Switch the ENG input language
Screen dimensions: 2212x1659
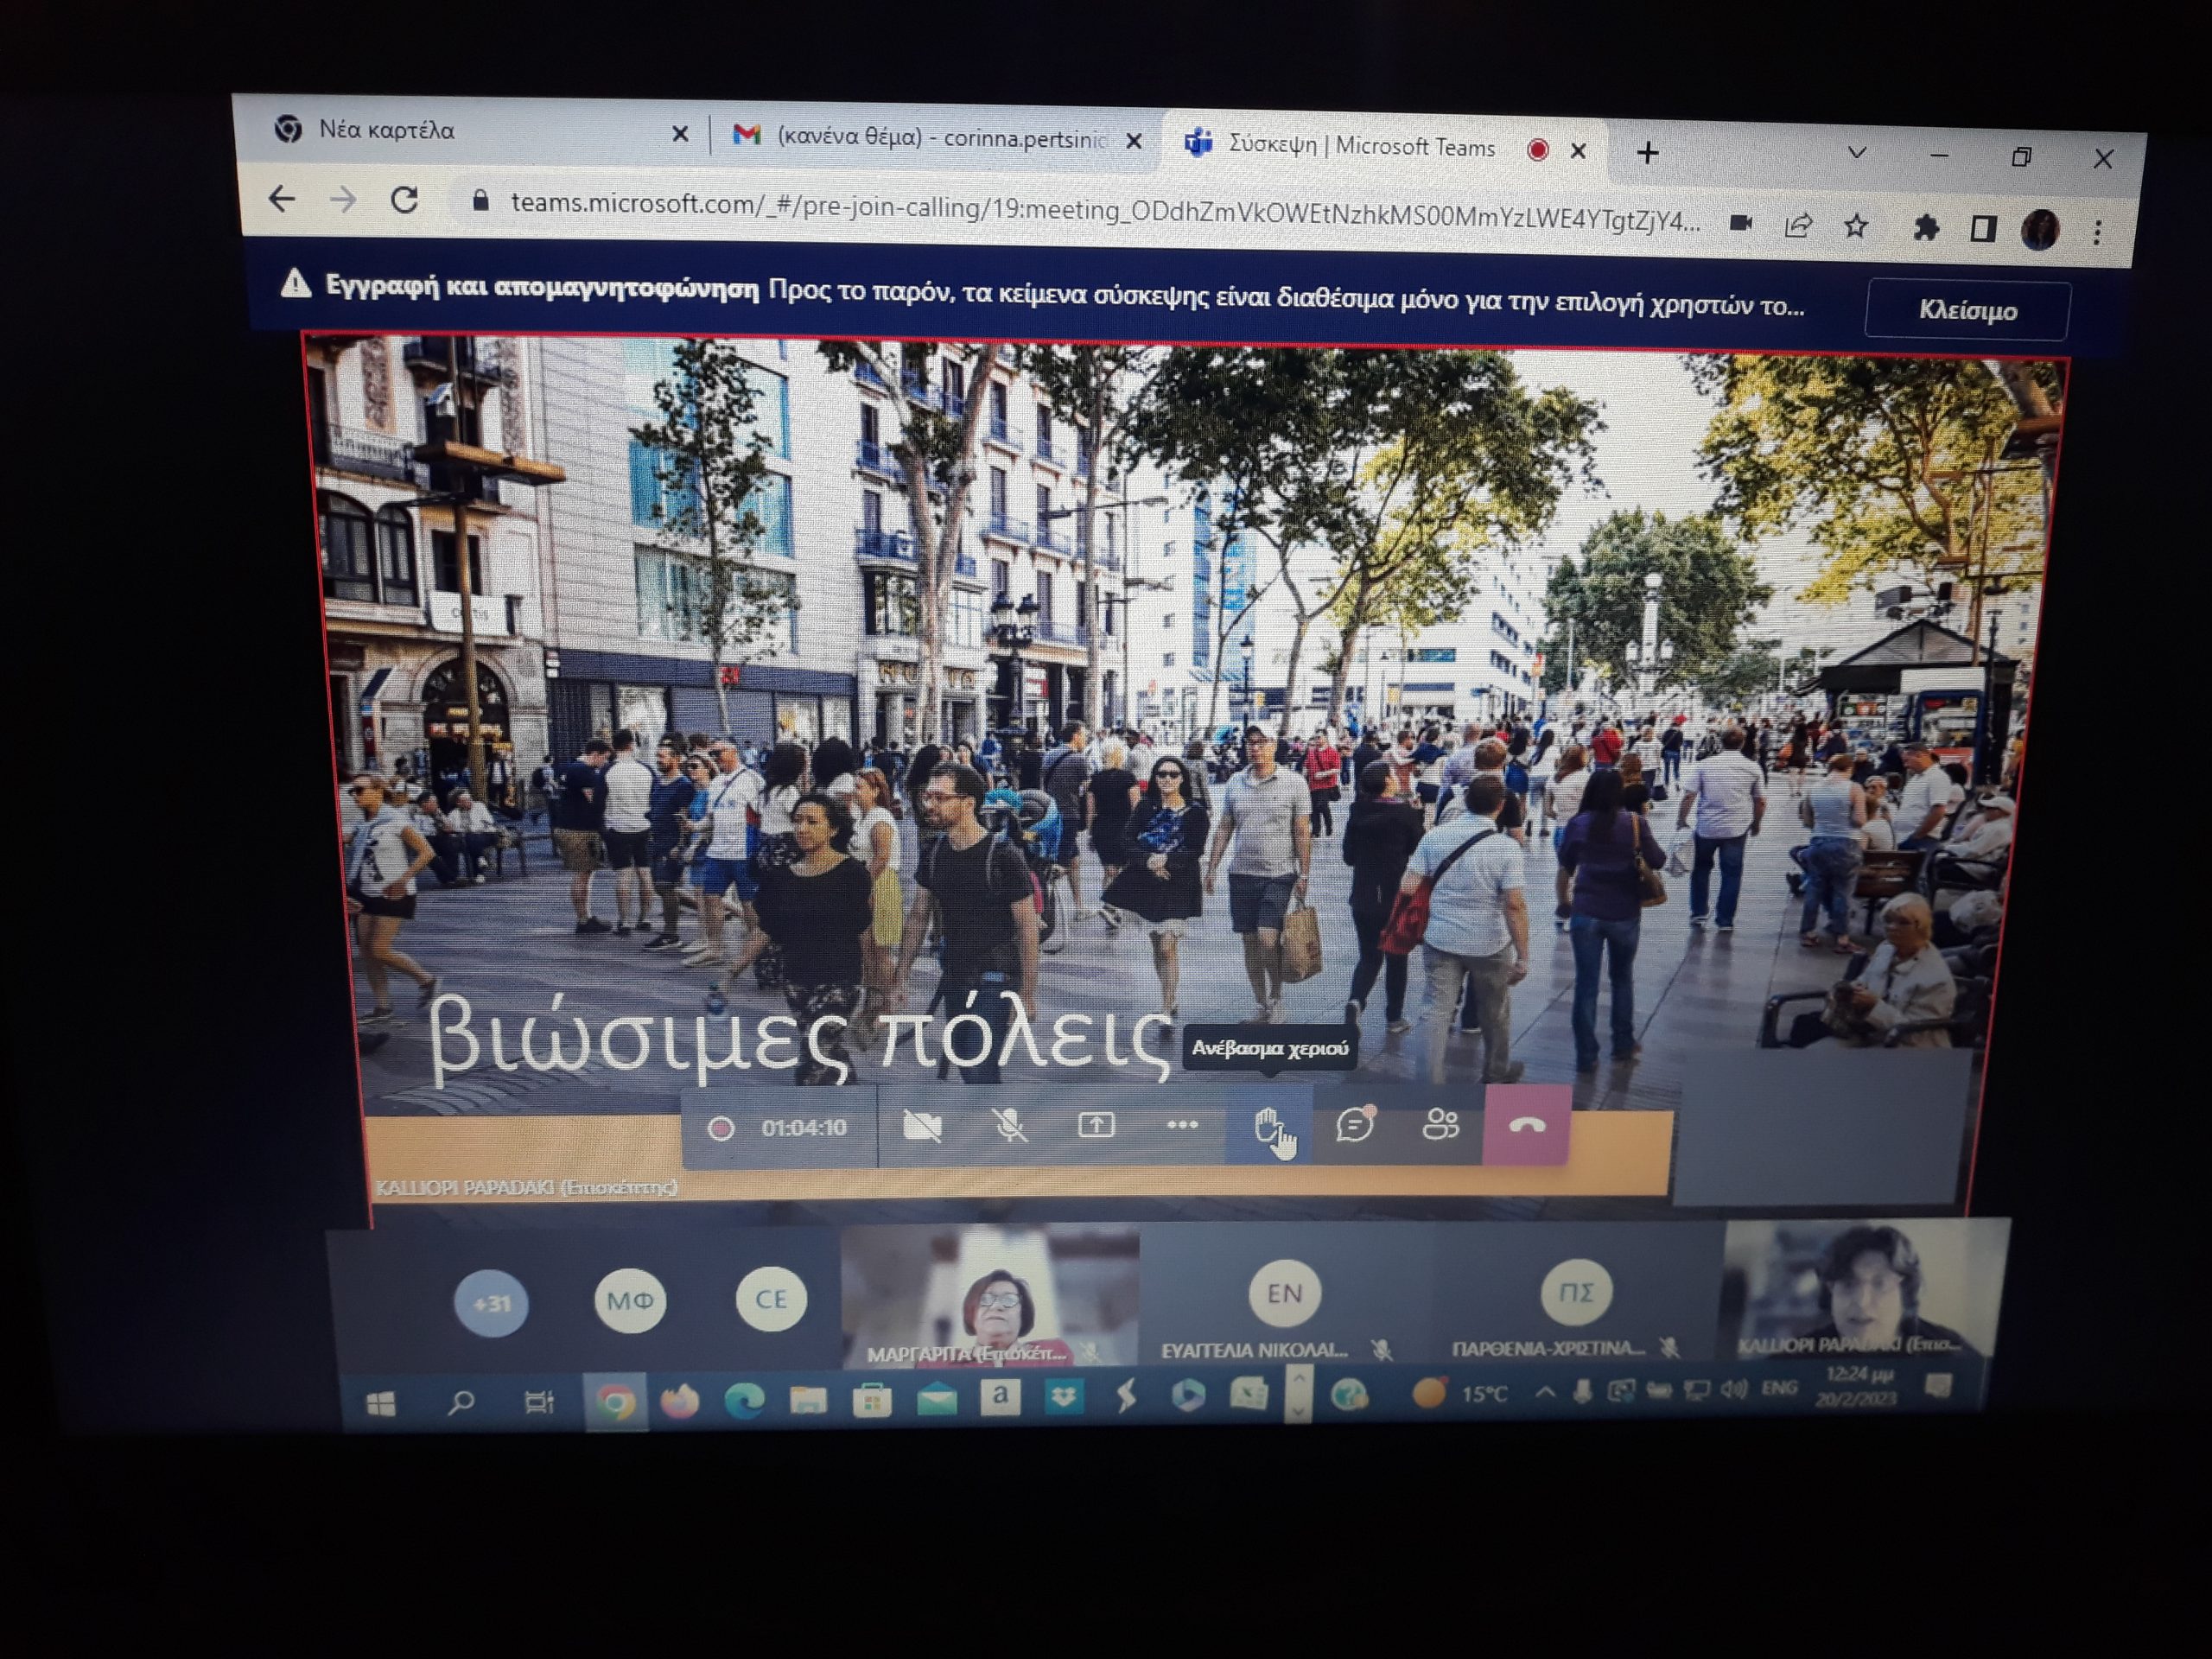[x=1779, y=1388]
